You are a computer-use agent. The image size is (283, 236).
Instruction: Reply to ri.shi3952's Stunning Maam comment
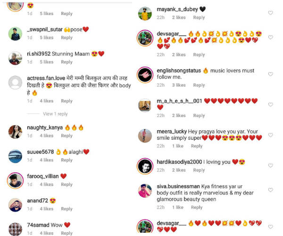pyautogui.click(x=67, y=62)
